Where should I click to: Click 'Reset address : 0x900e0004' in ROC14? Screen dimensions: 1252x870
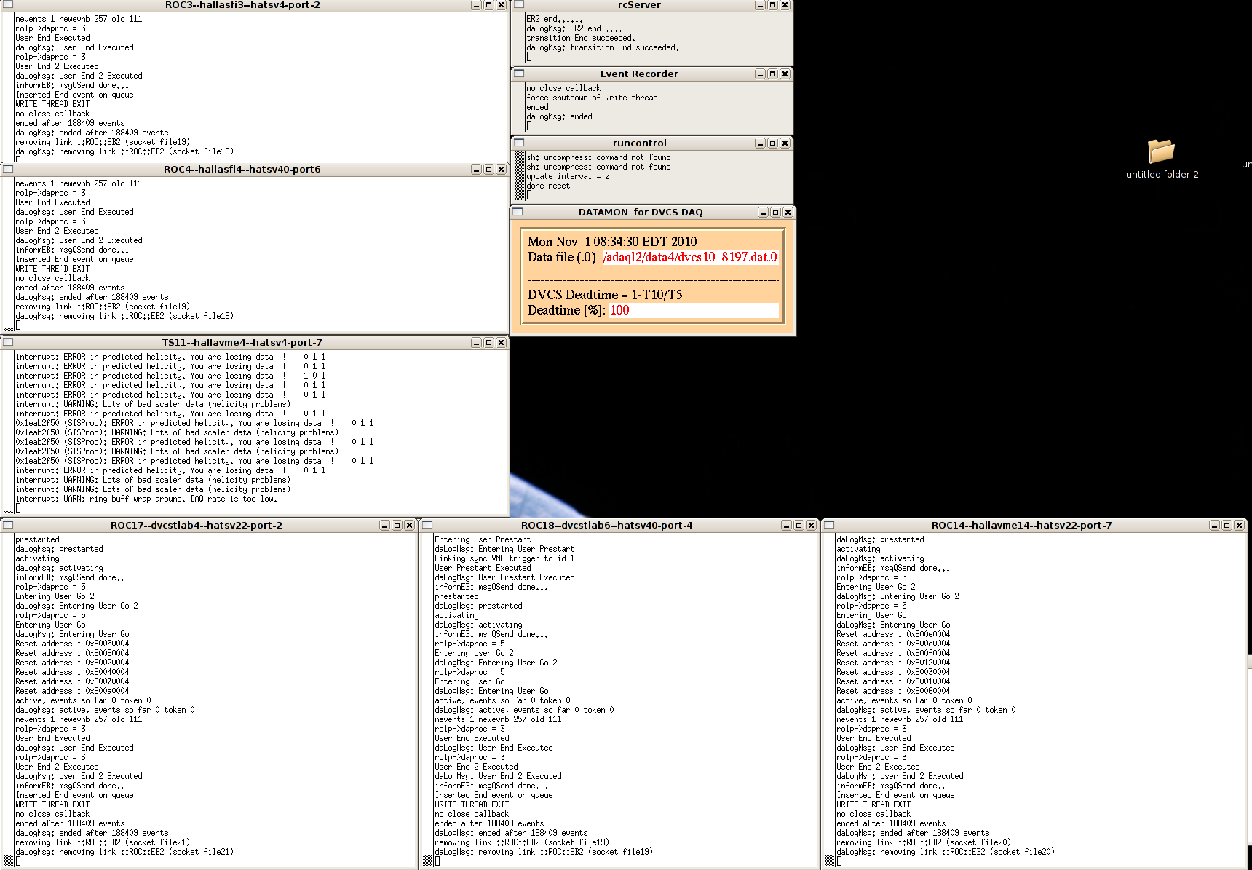(x=893, y=634)
